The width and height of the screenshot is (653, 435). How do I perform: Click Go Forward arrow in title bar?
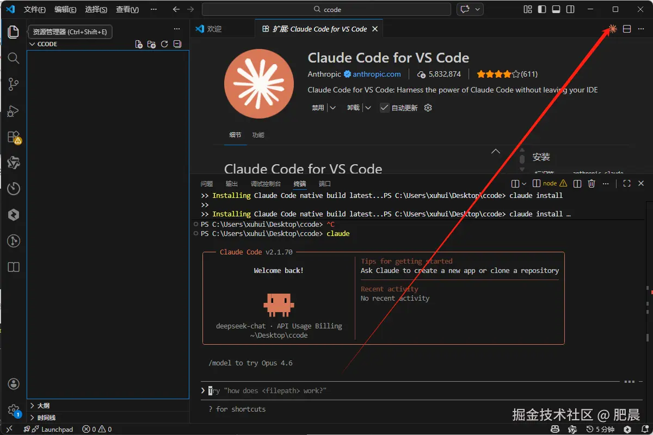190,9
